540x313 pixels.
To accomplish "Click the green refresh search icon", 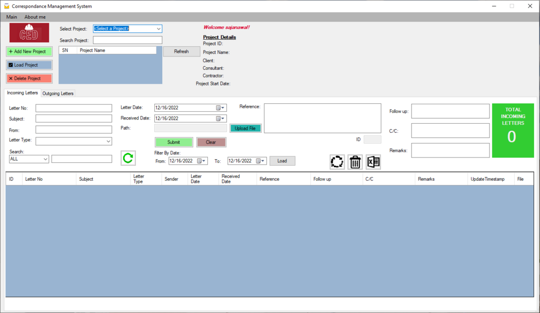I will [128, 158].
